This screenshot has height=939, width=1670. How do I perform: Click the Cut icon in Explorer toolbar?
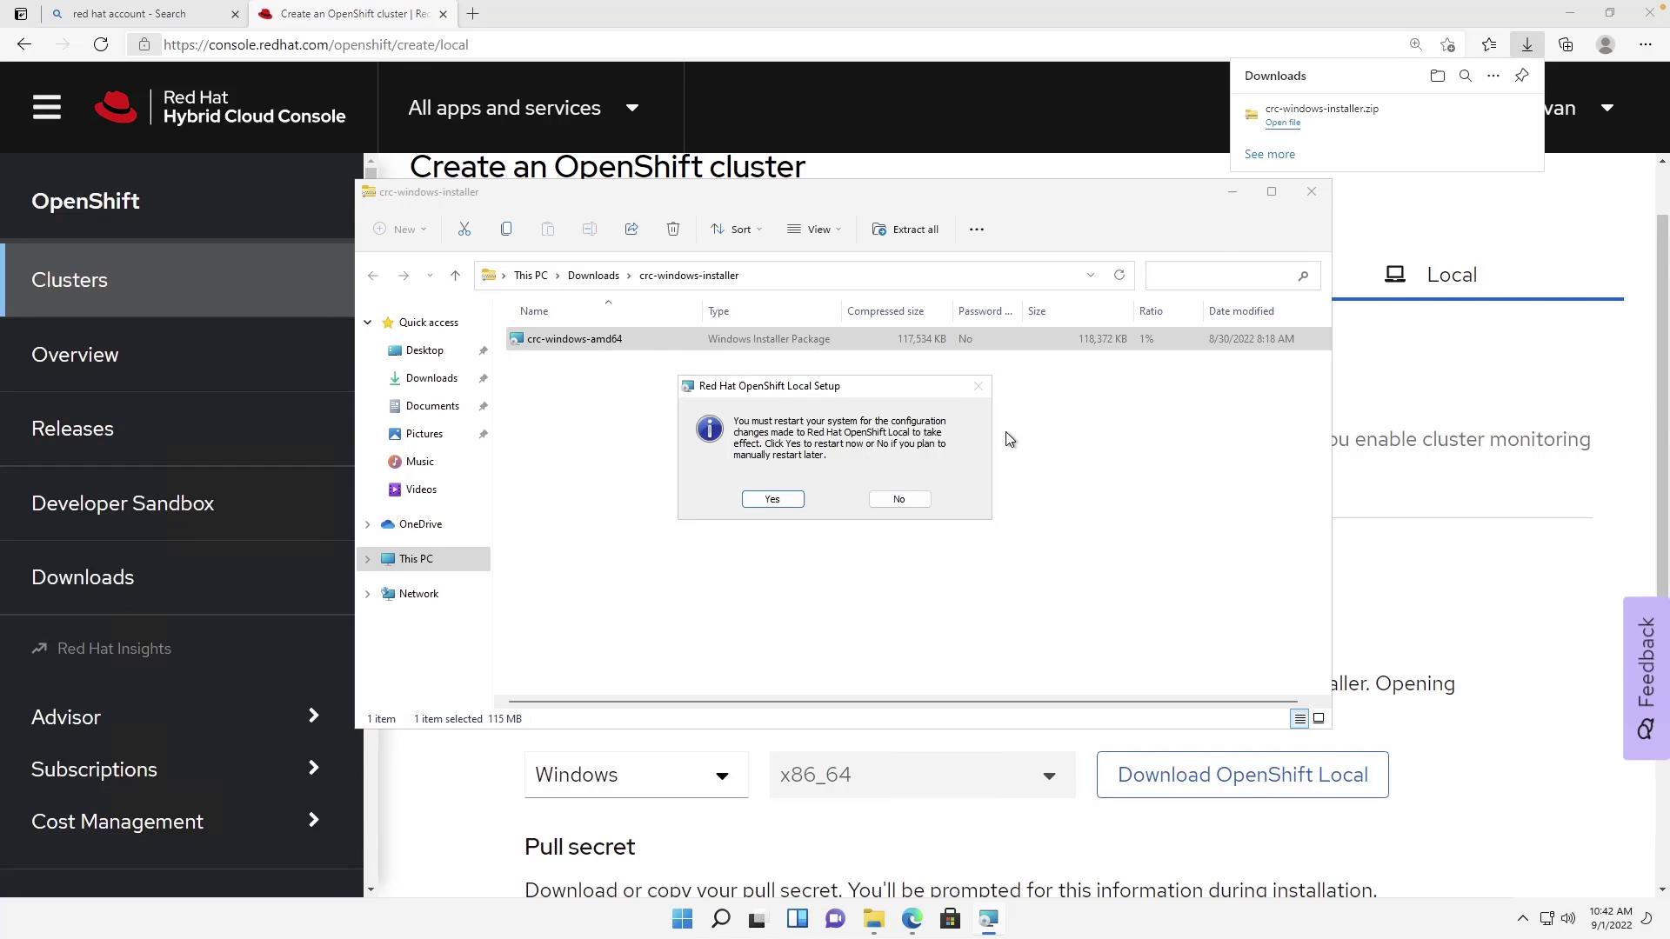click(464, 230)
